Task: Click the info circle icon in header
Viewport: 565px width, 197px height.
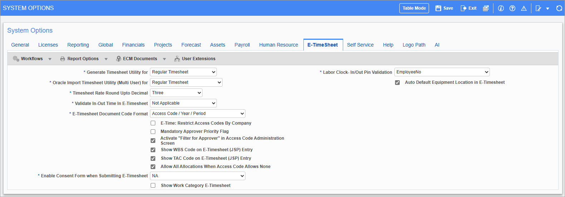Action: (x=501, y=8)
